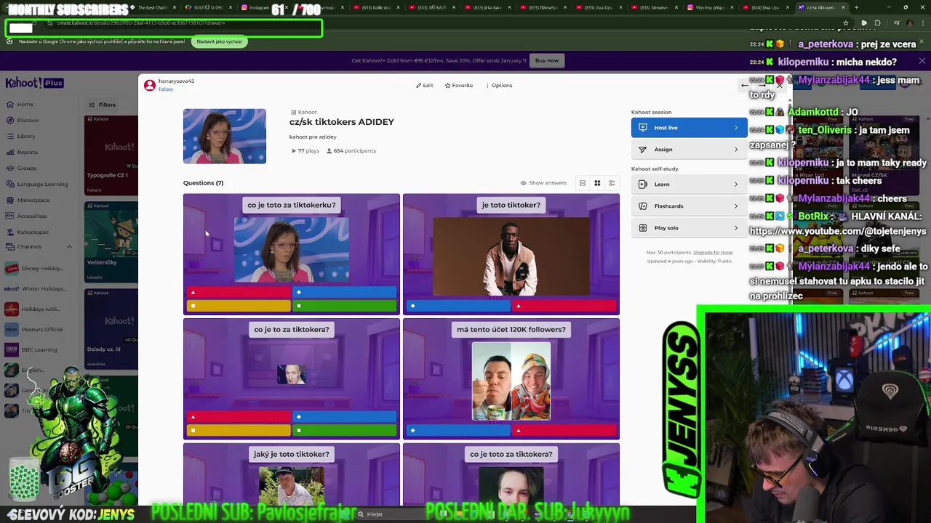Open the kahoot cover image thumbnail
Image resolution: width=931 pixels, height=523 pixels.
point(225,136)
